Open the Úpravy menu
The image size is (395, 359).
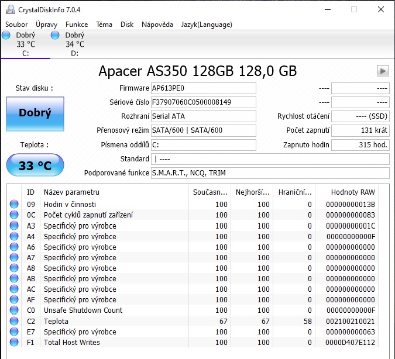[46, 25]
